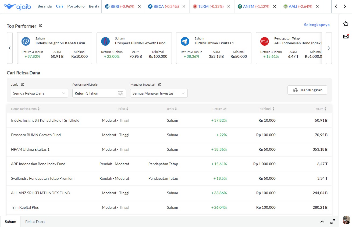This screenshot has height=227, width=352.
Task: Click the Indeks Insight fund logo
Action: tap(26, 41)
